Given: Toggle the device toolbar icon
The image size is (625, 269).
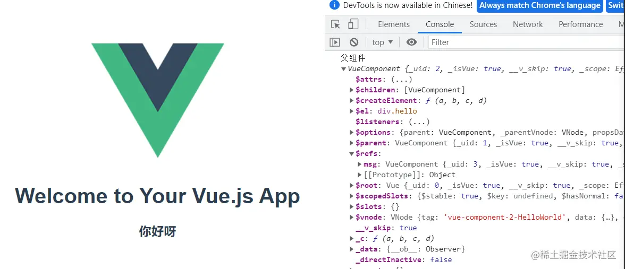Looking at the screenshot, I should pyautogui.click(x=353, y=24).
